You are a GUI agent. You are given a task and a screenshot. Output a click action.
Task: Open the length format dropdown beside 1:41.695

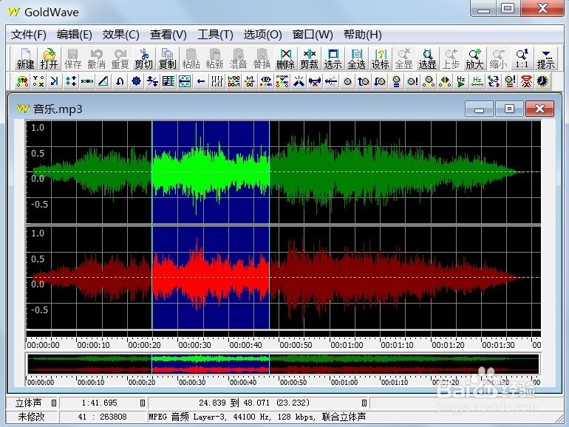click(142, 403)
